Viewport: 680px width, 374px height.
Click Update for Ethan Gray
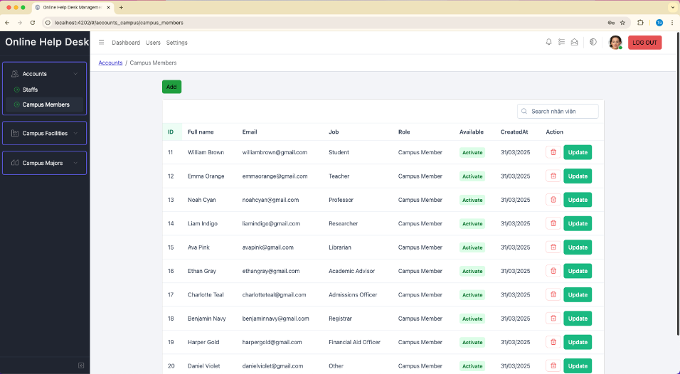(x=578, y=271)
